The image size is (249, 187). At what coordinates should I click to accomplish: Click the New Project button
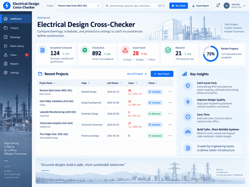click(162, 74)
